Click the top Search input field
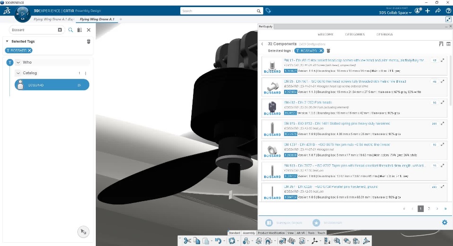Viewport: 453px width, 246px height. (218, 11)
